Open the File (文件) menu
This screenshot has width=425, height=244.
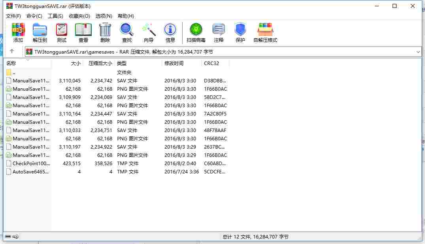point(13,16)
